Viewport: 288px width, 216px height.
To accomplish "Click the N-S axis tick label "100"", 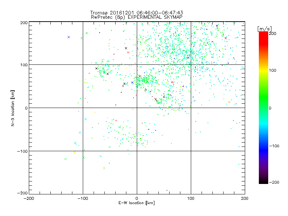I will pos(24,65).
